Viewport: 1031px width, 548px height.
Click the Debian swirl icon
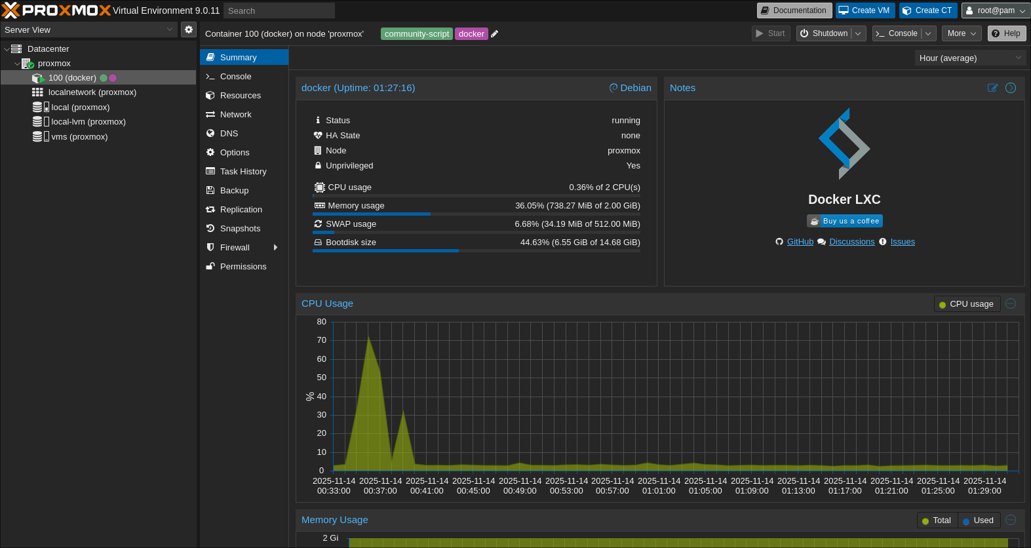click(x=613, y=88)
